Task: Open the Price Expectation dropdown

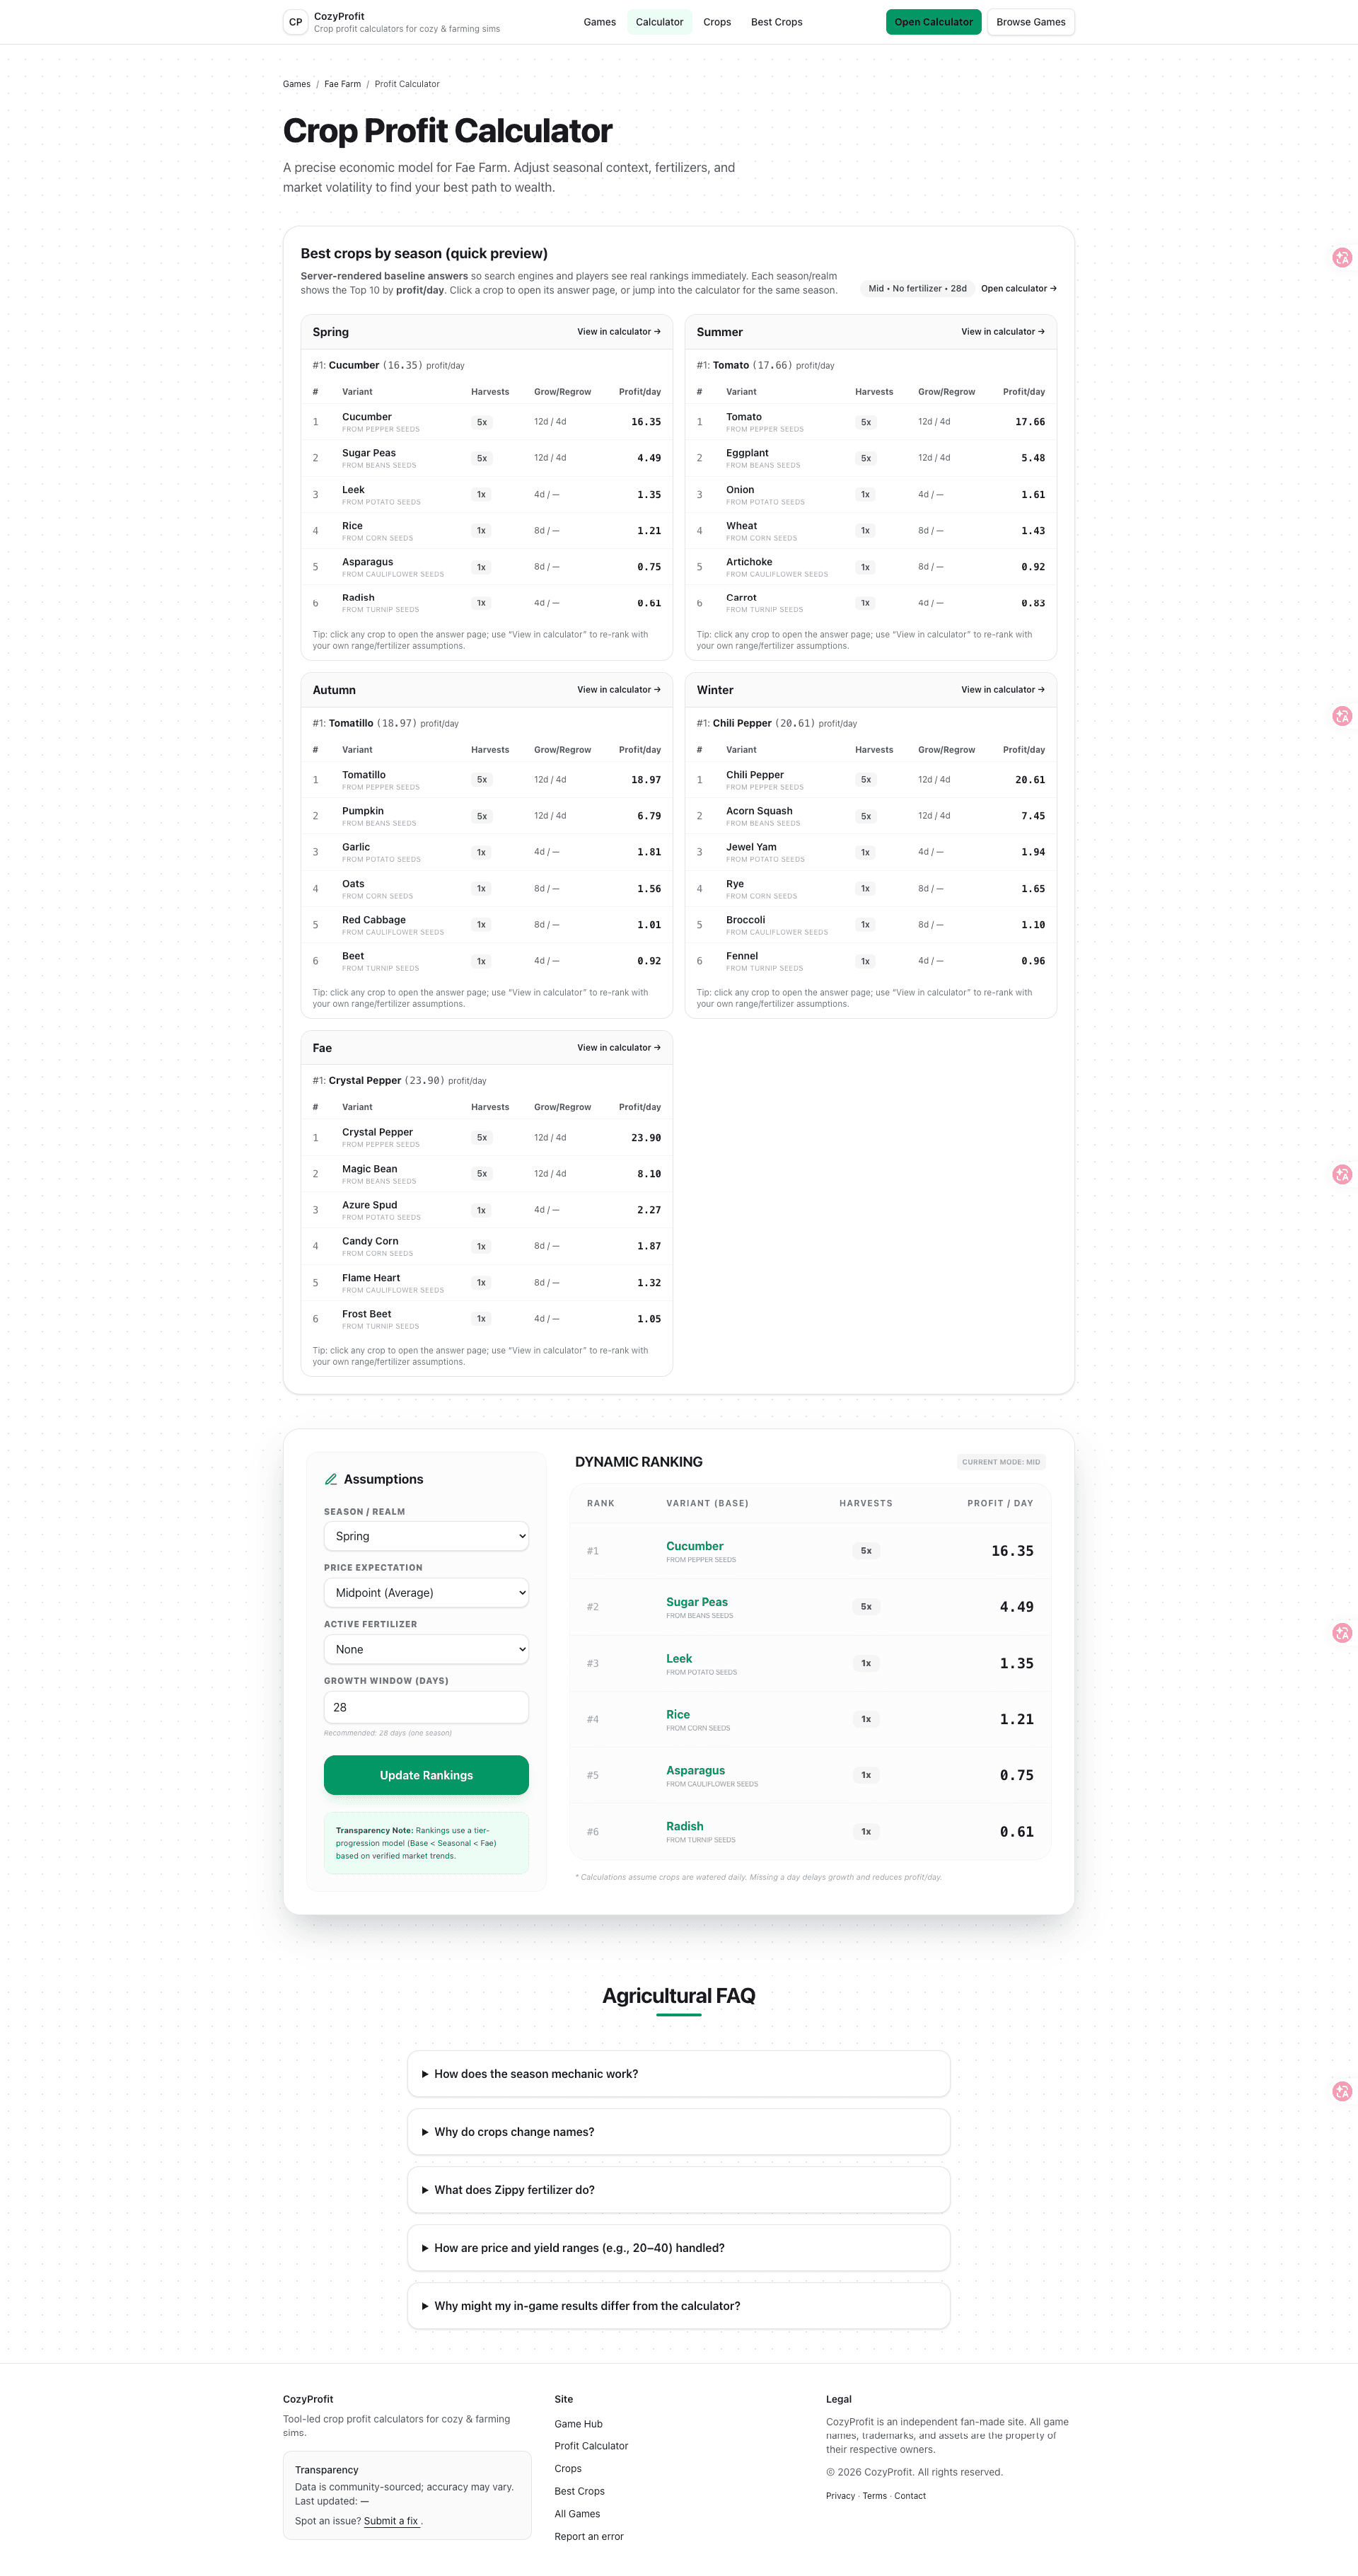Action: point(426,1592)
